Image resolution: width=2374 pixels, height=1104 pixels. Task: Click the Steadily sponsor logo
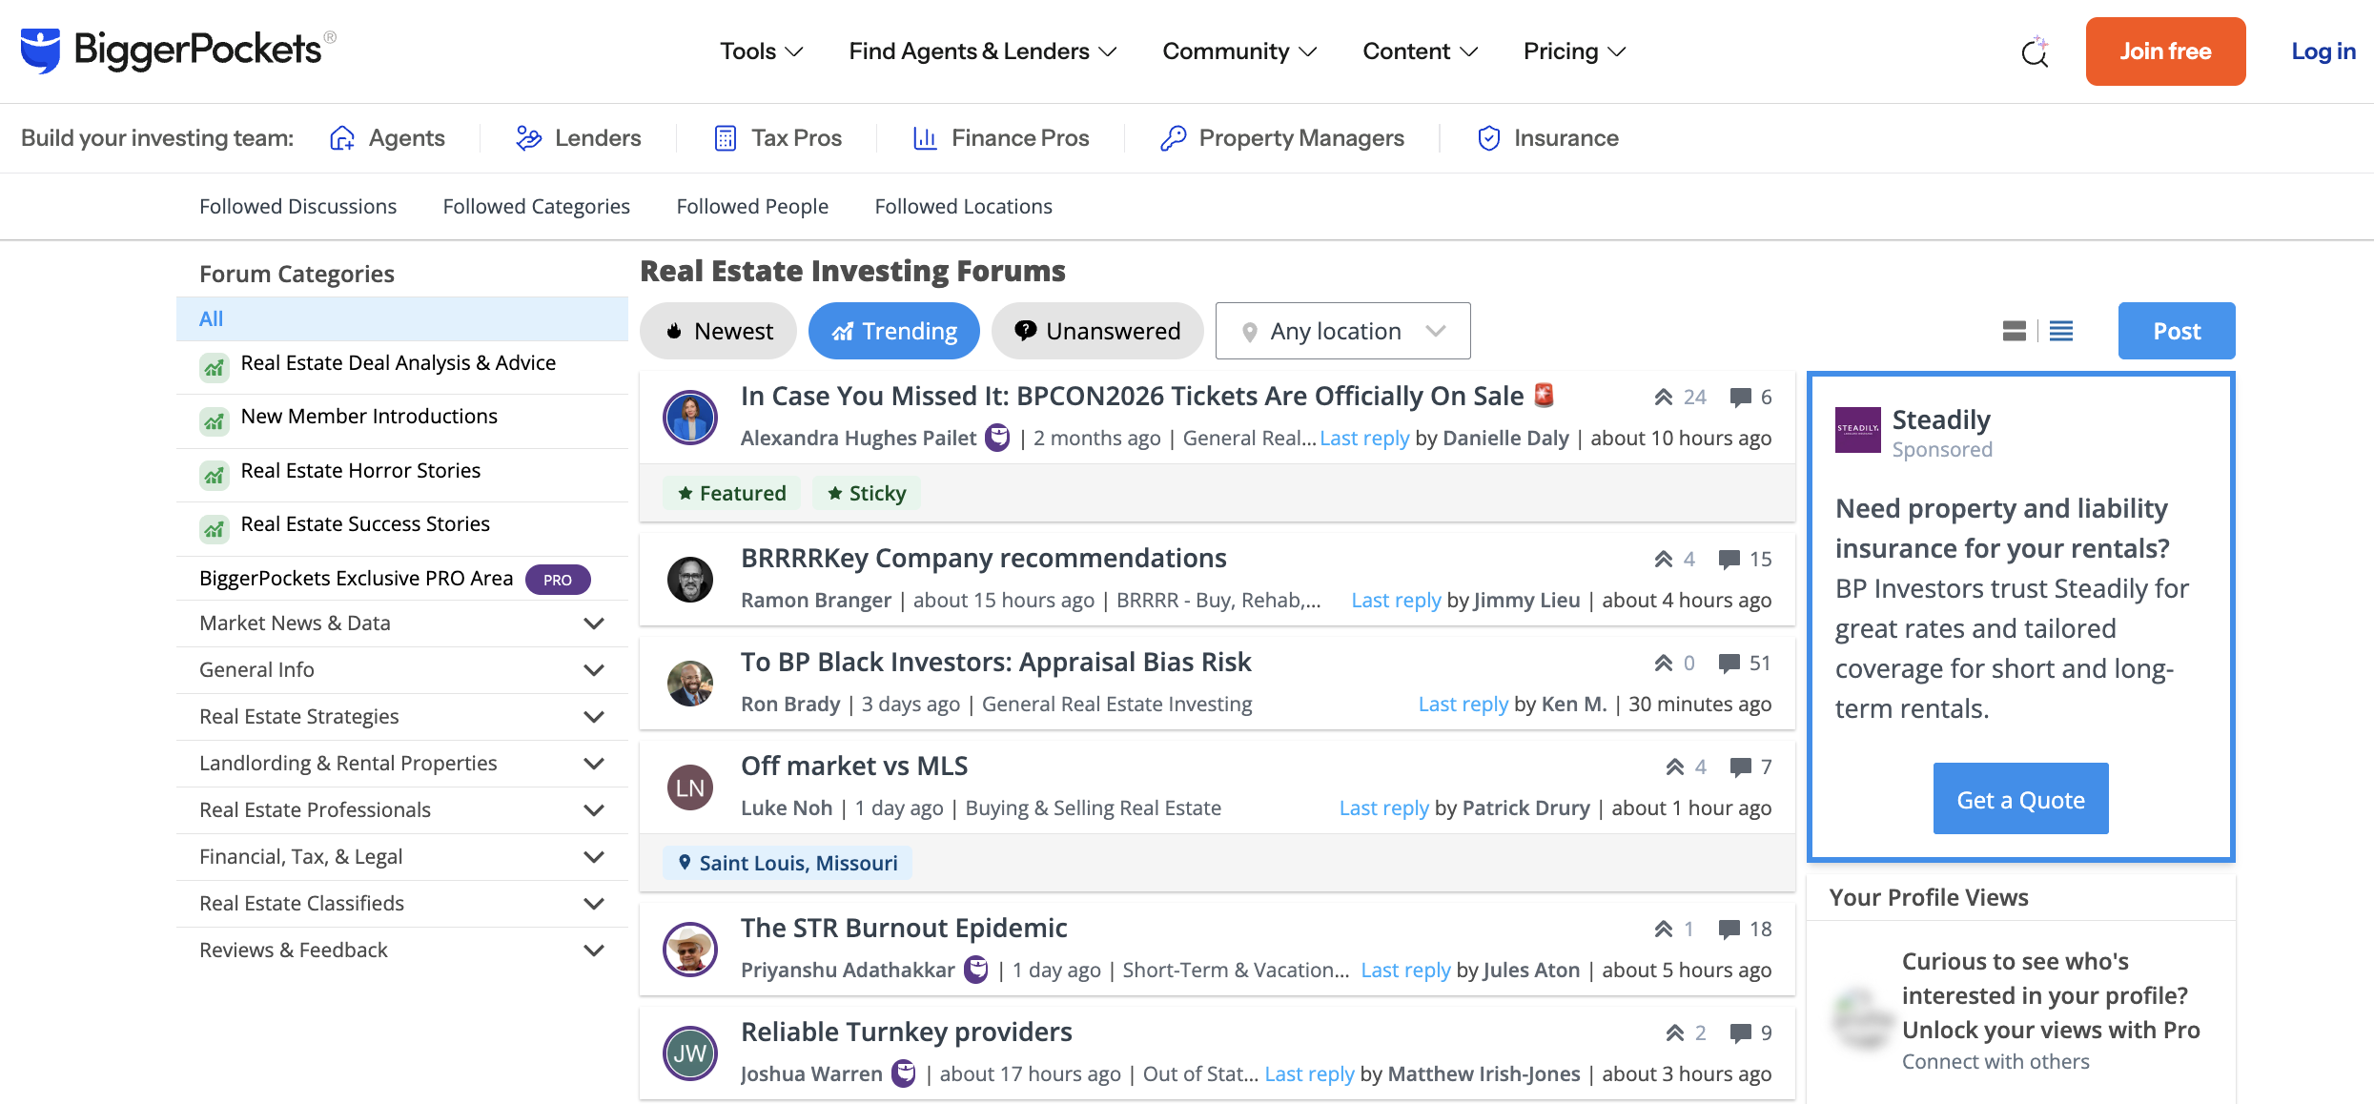pos(1858,430)
